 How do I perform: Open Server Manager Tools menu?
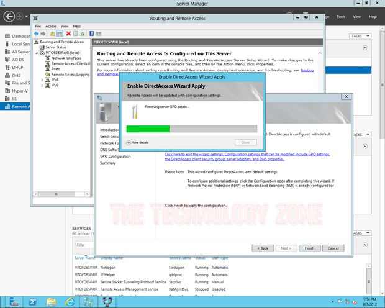[x=341, y=17]
